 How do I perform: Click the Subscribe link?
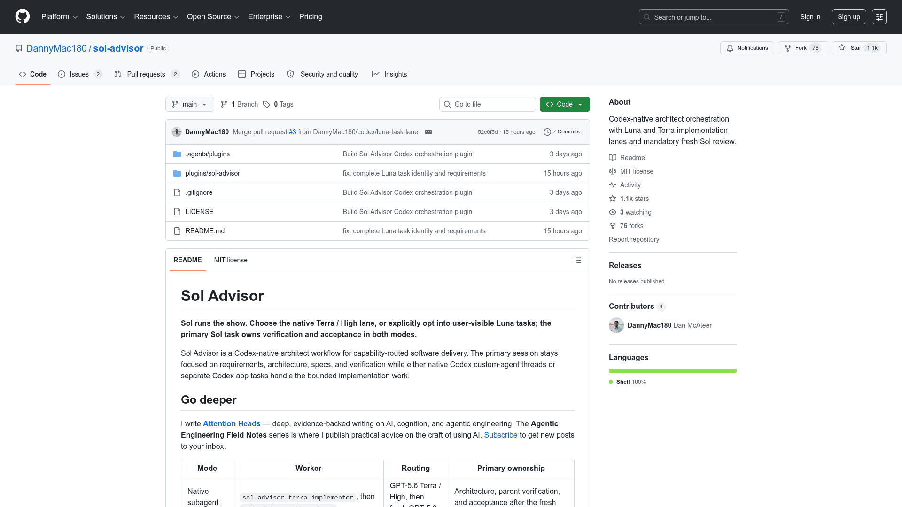click(501, 435)
